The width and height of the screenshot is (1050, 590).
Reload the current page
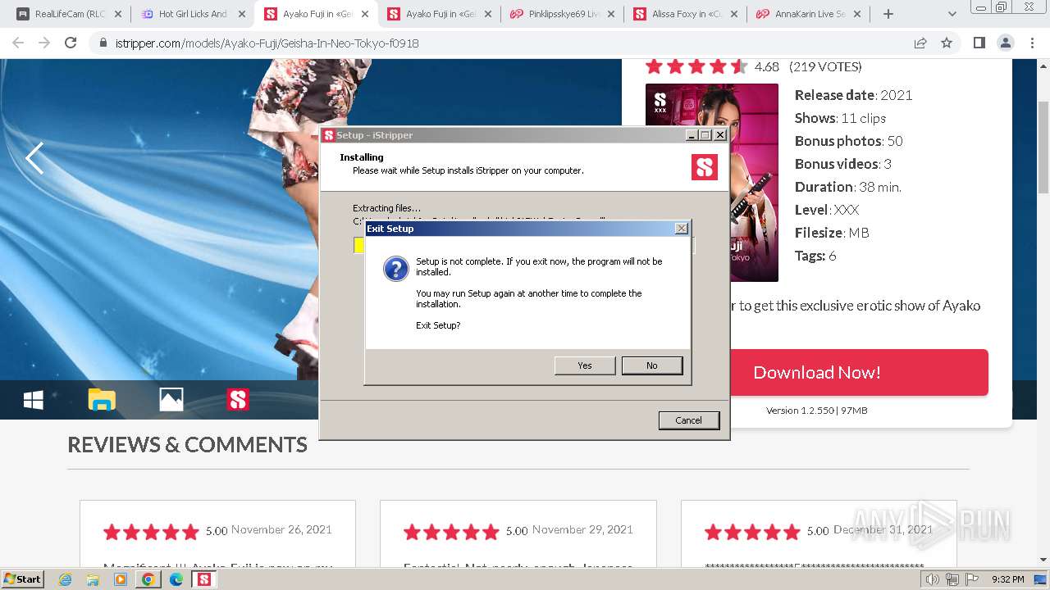71,43
